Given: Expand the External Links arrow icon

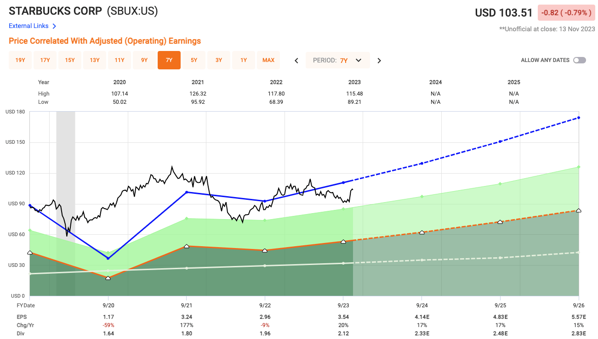Looking at the screenshot, I should click(x=55, y=26).
